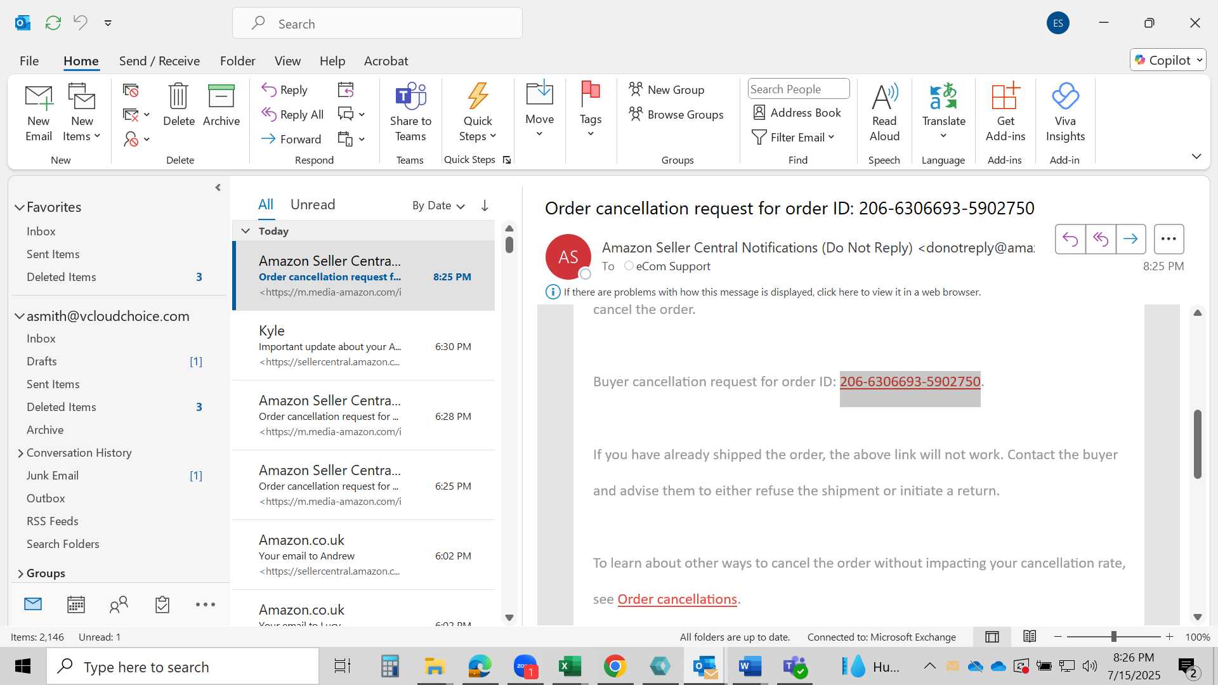Open Google Chrome from the taskbar
This screenshot has width=1218, height=685.
point(615,667)
